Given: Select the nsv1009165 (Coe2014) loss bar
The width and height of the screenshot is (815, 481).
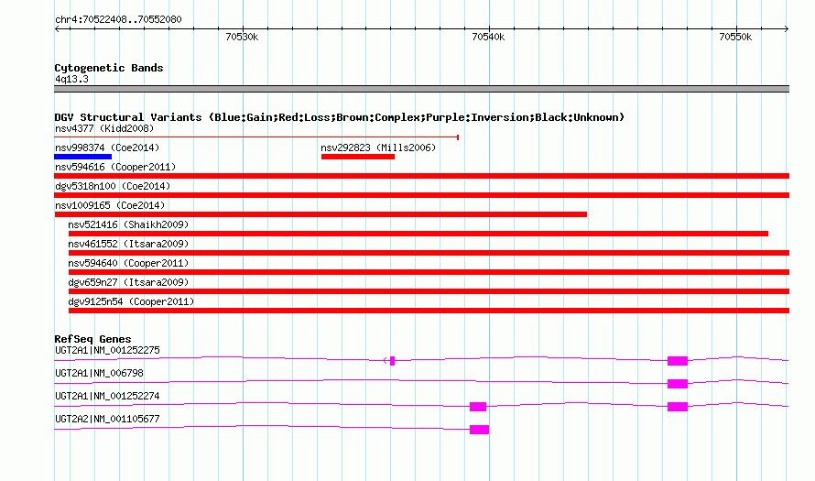Looking at the screenshot, I should pyautogui.click(x=321, y=214).
